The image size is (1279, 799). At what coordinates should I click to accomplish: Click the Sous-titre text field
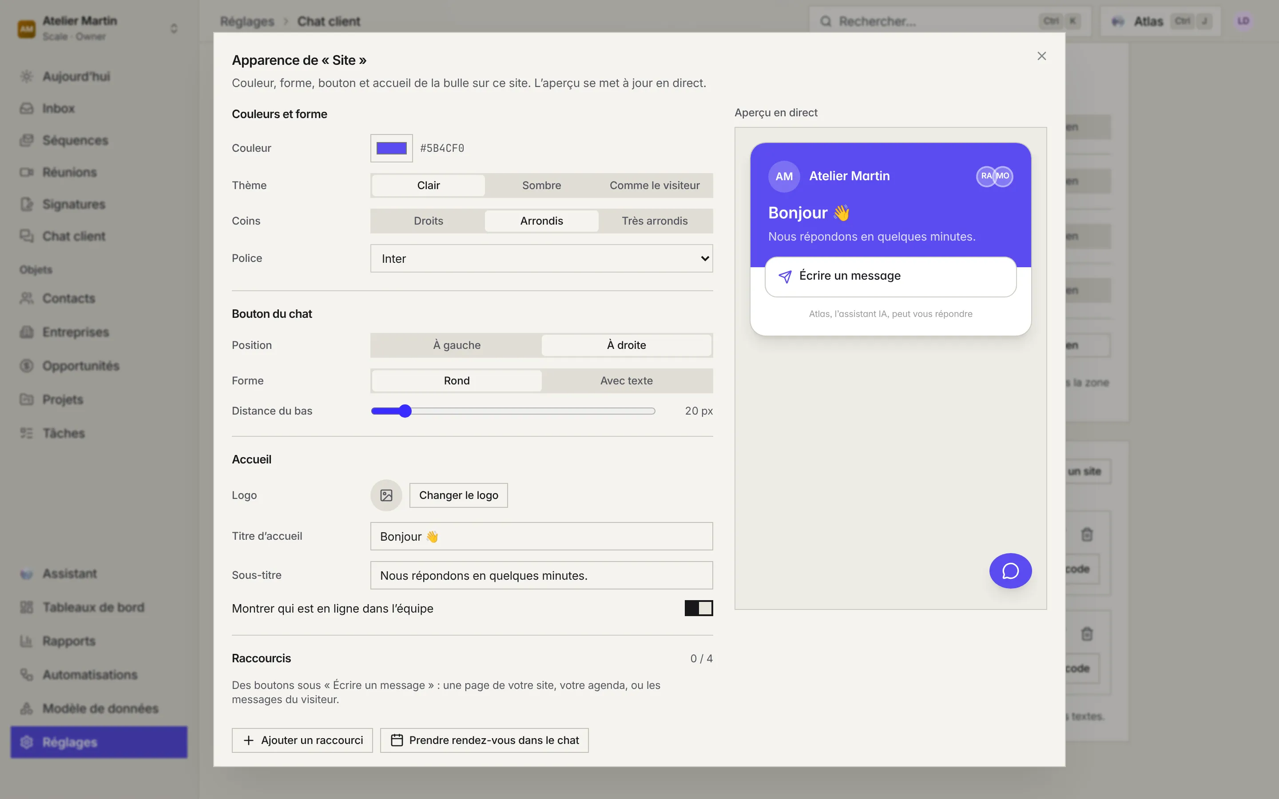[541, 575]
